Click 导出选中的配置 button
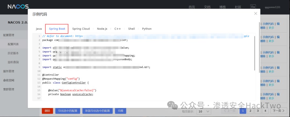This screenshot has width=290, height=117. pyautogui.click(x=68, y=111)
